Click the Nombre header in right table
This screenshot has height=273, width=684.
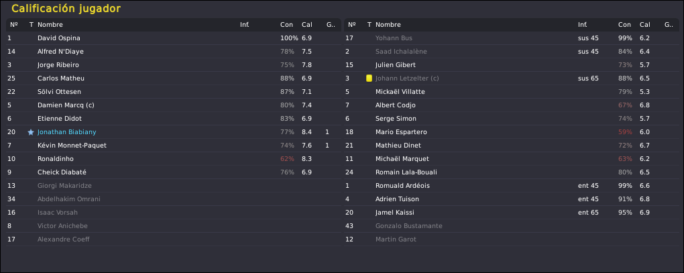[388, 25]
